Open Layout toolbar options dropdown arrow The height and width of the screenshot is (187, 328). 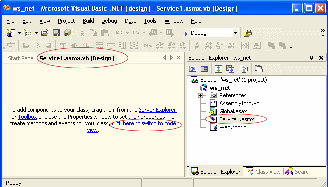pyautogui.click(x=291, y=48)
